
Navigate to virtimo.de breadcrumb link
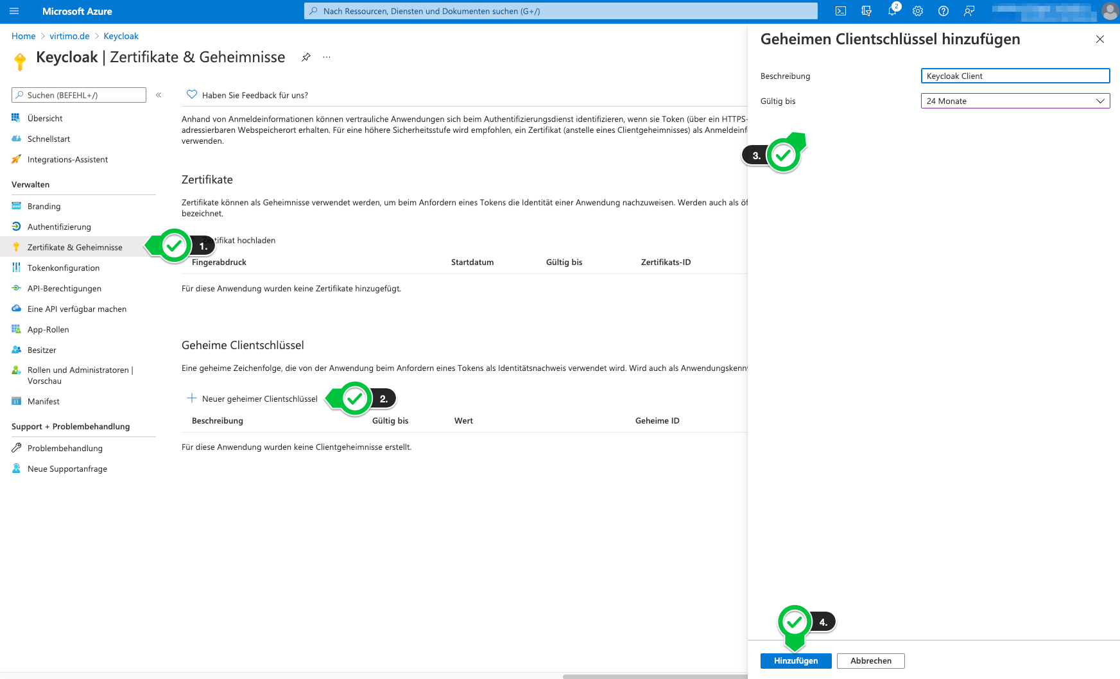click(69, 36)
